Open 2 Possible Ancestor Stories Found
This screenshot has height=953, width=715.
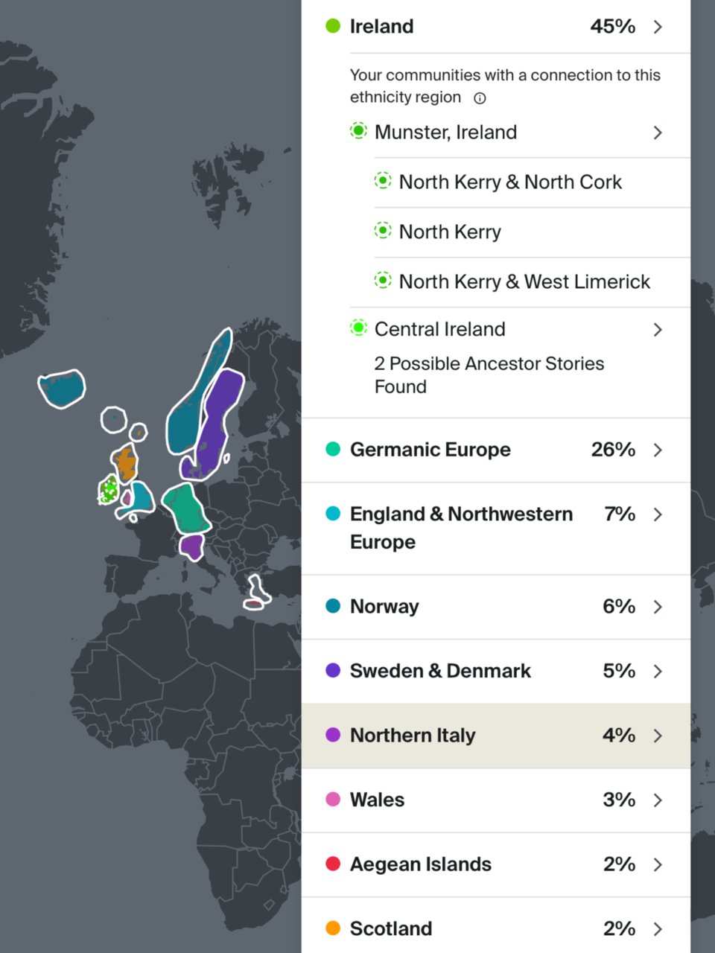489,374
